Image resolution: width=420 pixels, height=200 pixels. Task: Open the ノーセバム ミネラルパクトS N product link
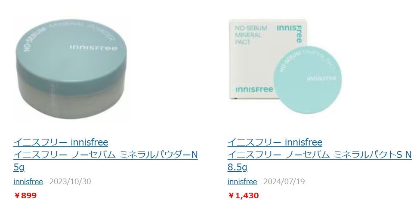point(320,155)
